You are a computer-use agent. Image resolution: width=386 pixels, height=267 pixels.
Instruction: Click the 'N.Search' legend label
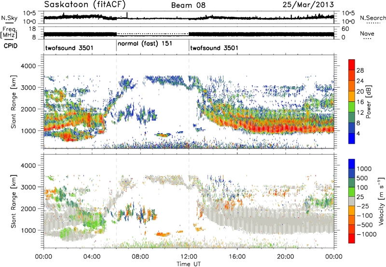click(x=372, y=18)
